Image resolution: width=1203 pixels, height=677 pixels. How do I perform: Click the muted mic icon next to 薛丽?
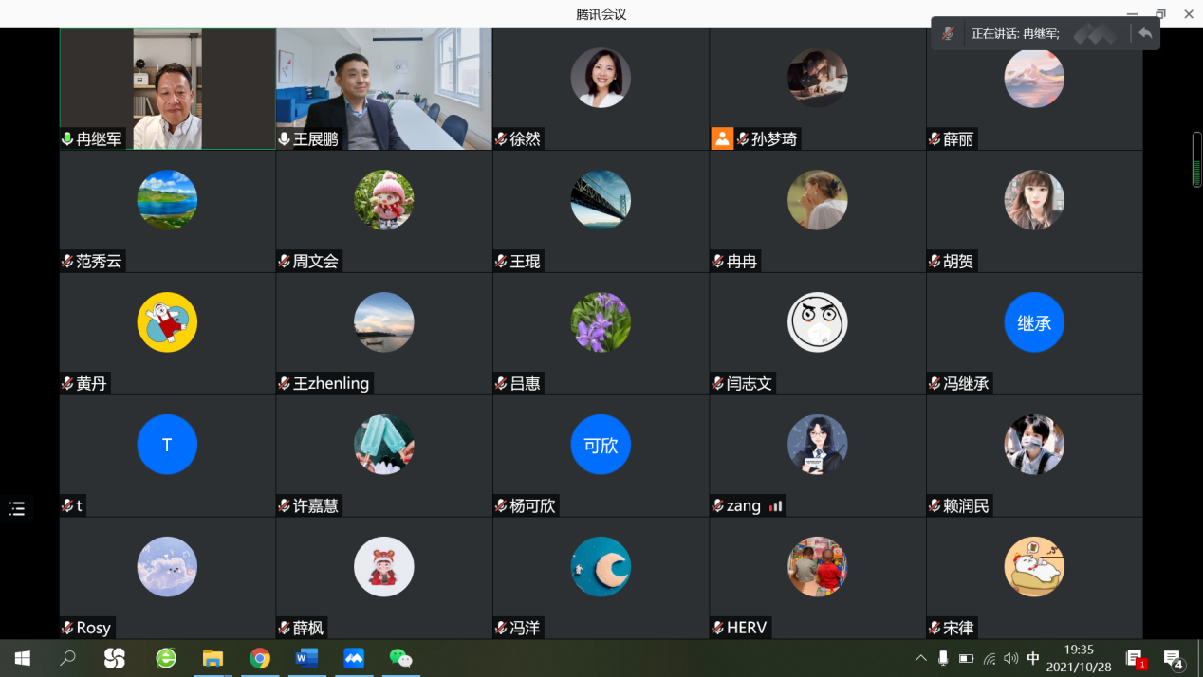point(935,139)
